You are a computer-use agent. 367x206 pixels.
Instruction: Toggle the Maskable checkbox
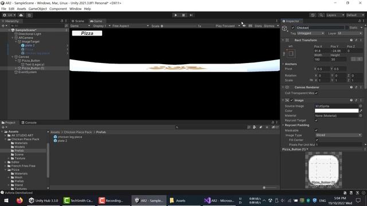(x=316, y=130)
